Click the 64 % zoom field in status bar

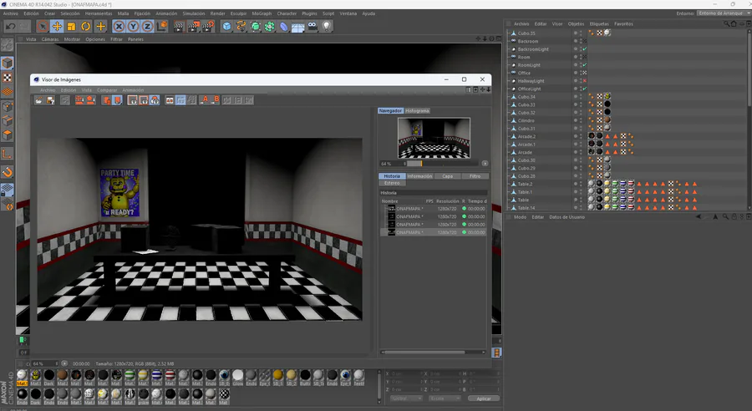point(44,363)
